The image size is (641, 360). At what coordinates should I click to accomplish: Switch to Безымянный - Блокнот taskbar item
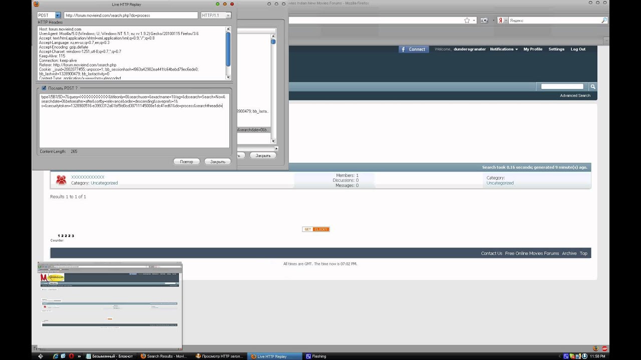point(110,356)
